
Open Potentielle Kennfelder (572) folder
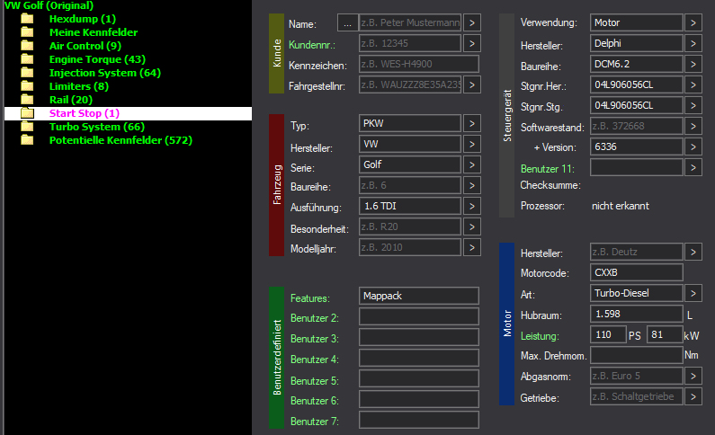pos(121,140)
